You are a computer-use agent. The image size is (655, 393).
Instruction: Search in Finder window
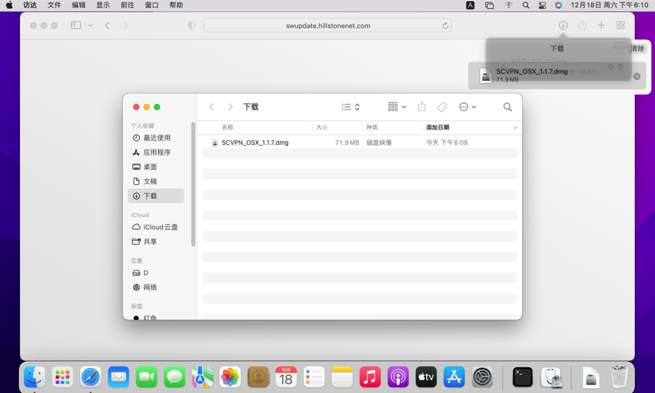coord(507,107)
